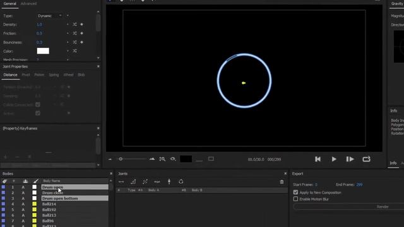The width and height of the screenshot is (404, 227).
Task: Step simulation forward one frame
Action: coord(350,160)
